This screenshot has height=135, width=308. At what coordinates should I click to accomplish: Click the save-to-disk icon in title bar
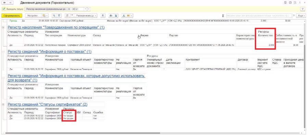pyautogui.click(x=285, y=3)
